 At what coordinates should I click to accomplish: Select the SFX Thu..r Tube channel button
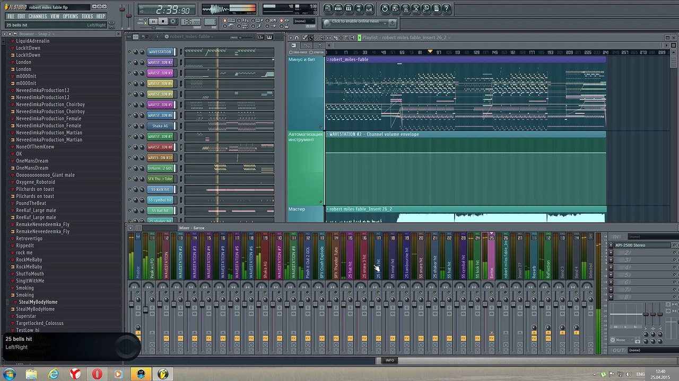(160, 179)
